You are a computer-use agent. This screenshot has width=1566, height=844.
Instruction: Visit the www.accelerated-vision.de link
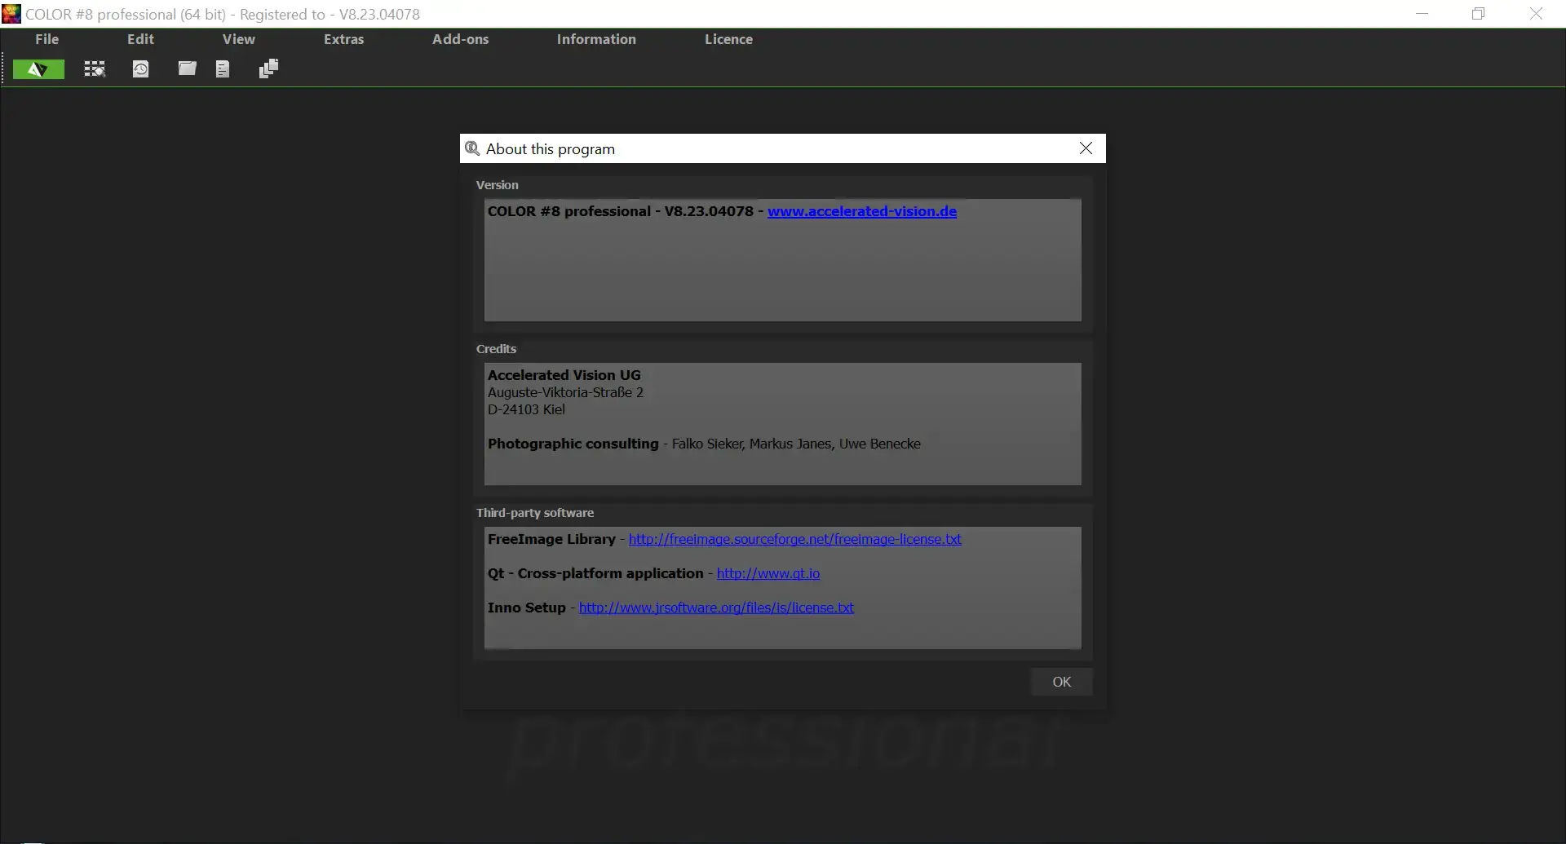click(862, 211)
